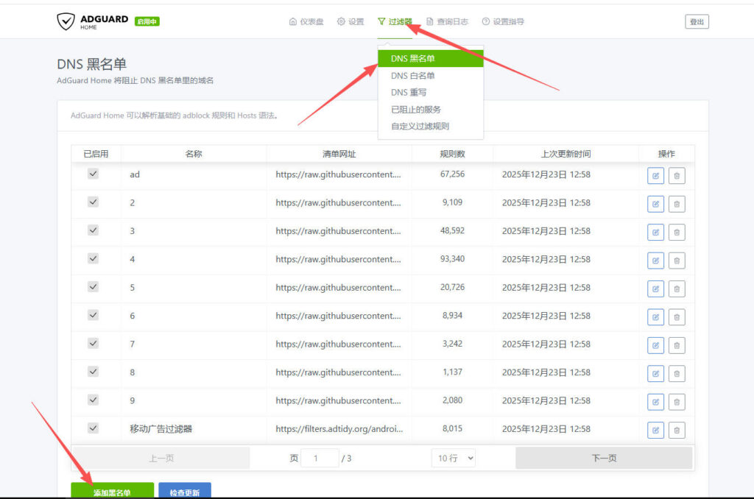Click the 下一页 next page button
Viewport: 754px width, 499px height.
[x=604, y=458]
